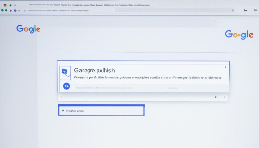Click inside the blue-outlined input field
Image resolution: width=259 pixels, height=148 pixels.
click(101, 110)
